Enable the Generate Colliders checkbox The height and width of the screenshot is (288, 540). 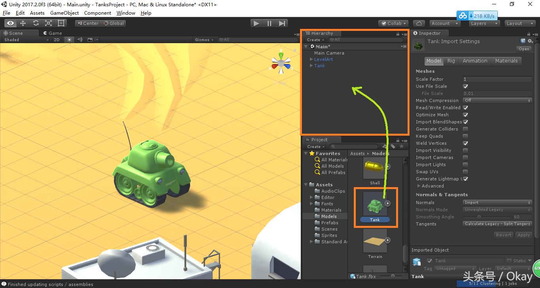465,129
